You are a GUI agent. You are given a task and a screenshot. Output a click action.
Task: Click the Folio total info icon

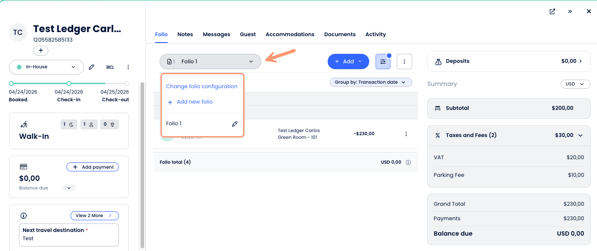click(x=408, y=162)
